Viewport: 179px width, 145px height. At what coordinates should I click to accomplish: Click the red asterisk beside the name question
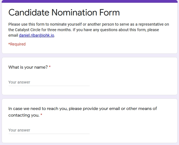50,67
